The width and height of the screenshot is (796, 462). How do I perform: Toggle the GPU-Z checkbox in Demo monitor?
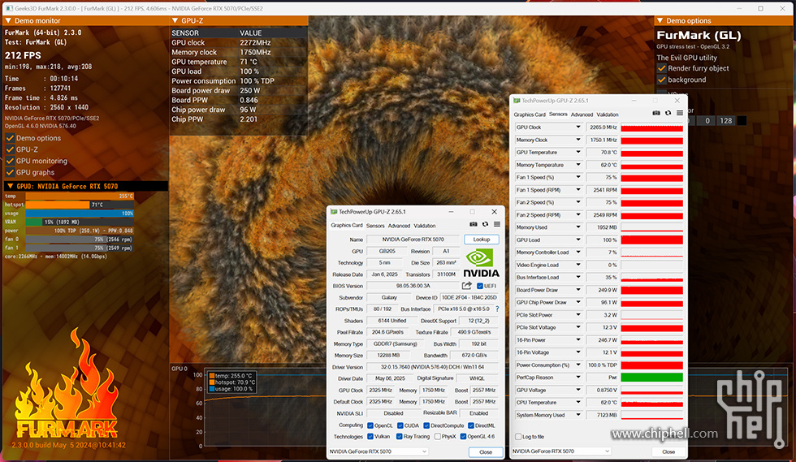click(10, 149)
